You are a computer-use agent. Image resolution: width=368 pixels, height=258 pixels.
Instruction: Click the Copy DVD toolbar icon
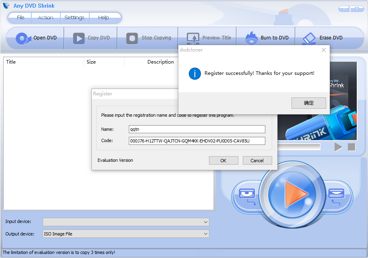(79, 38)
